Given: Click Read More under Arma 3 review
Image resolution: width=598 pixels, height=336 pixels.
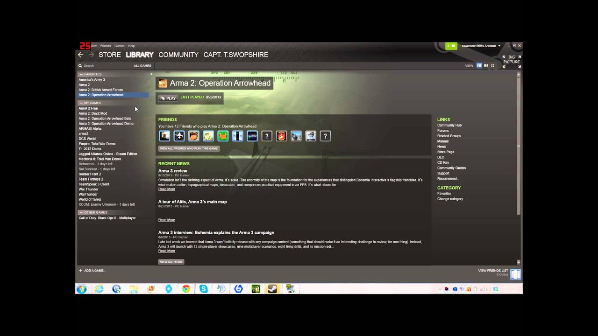Looking at the screenshot, I should 167,189.
